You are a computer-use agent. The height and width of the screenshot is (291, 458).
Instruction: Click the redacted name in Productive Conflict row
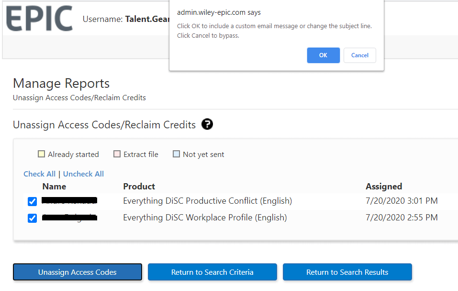click(x=69, y=200)
